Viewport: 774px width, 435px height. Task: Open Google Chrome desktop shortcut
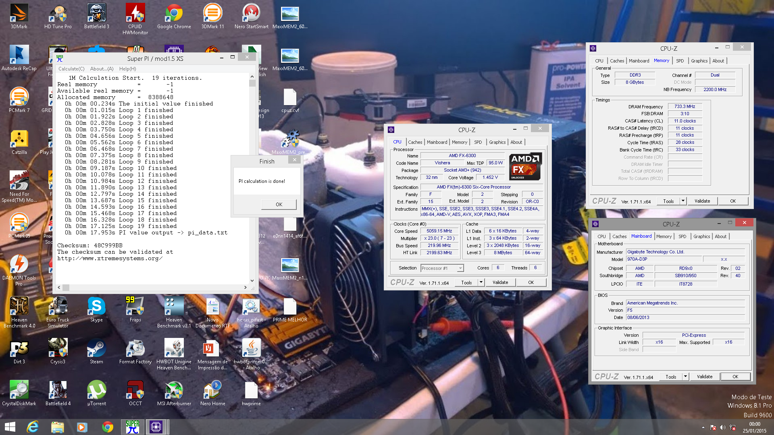[174, 16]
